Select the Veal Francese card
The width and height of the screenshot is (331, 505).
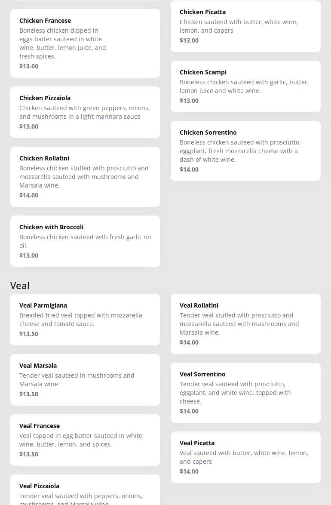[85, 440]
